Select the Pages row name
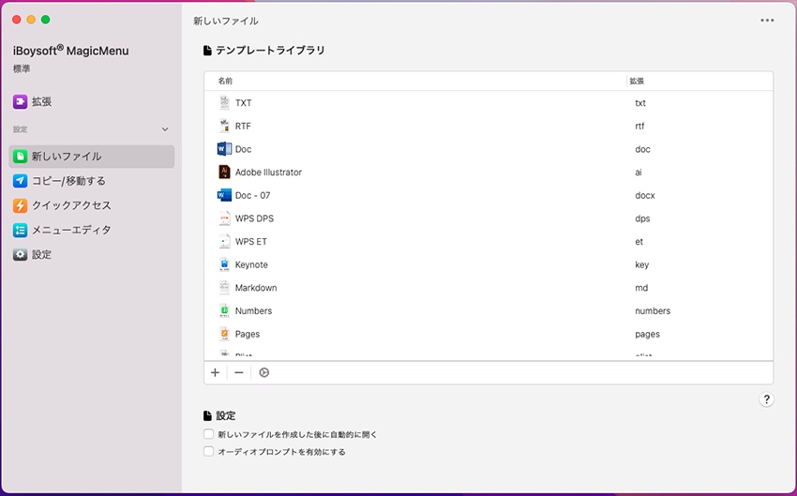This screenshot has height=496, width=797. pyautogui.click(x=247, y=334)
